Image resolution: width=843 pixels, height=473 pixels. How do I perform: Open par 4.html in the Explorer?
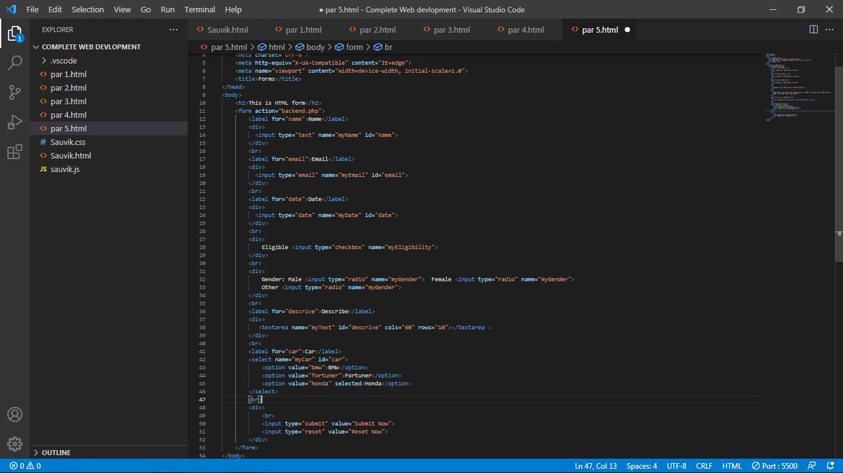point(109,115)
